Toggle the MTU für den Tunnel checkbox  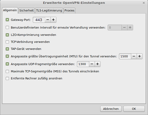(x=7, y=56)
